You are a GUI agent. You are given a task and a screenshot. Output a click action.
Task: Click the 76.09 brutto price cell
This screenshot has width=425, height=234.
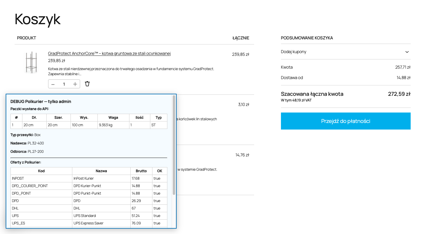tap(141, 223)
